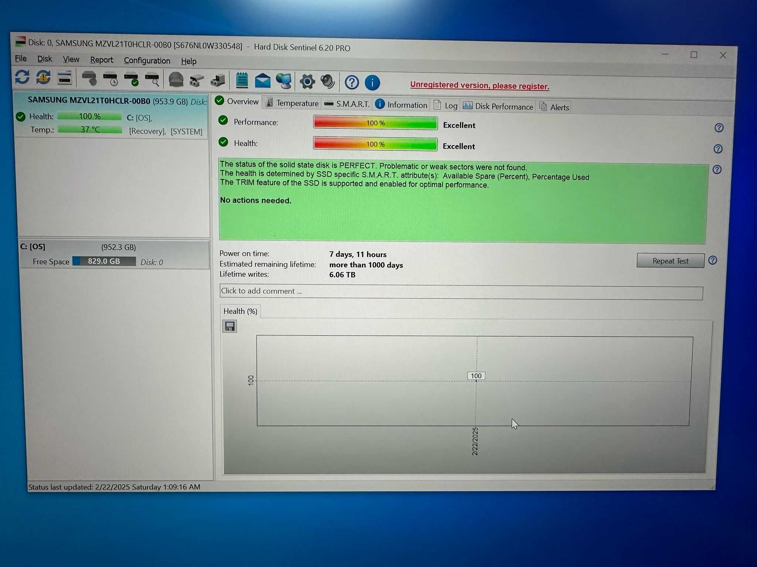Open configuration via the gear icon
This screenshot has height=567, width=757.
click(x=307, y=82)
